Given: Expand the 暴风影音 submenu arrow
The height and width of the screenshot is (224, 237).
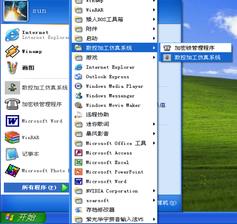Looking at the screenshot, I should pyautogui.click(x=154, y=134).
